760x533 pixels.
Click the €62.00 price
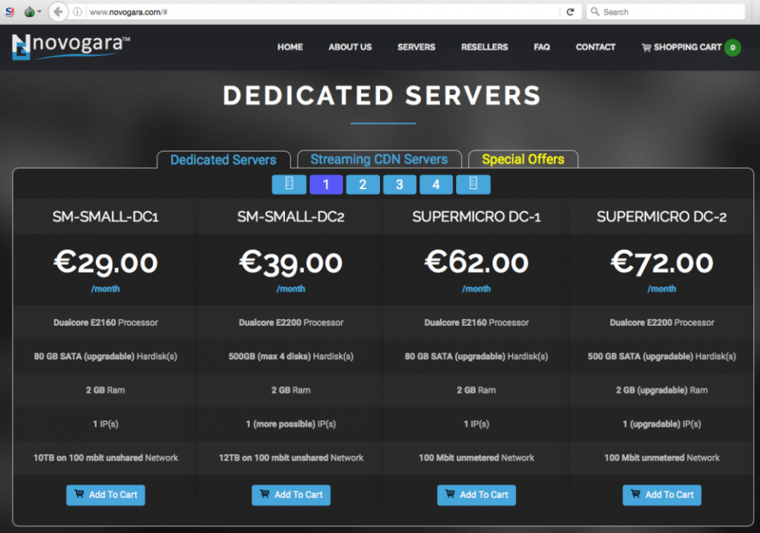point(477,263)
